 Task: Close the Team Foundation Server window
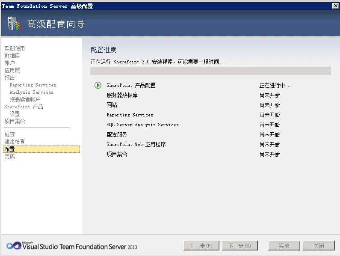pyautogui.click(x=336, y=6)
